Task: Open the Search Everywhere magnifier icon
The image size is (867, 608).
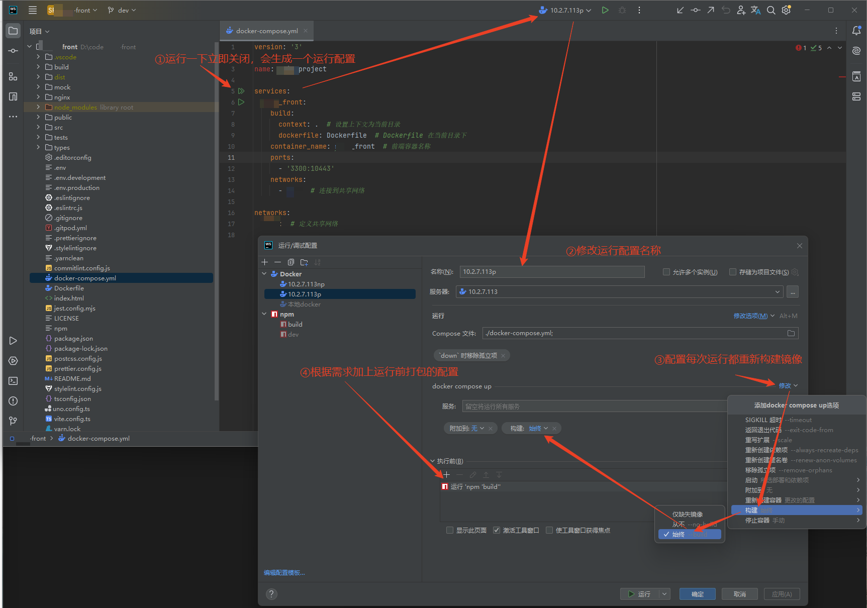Action: click(770, 10)
